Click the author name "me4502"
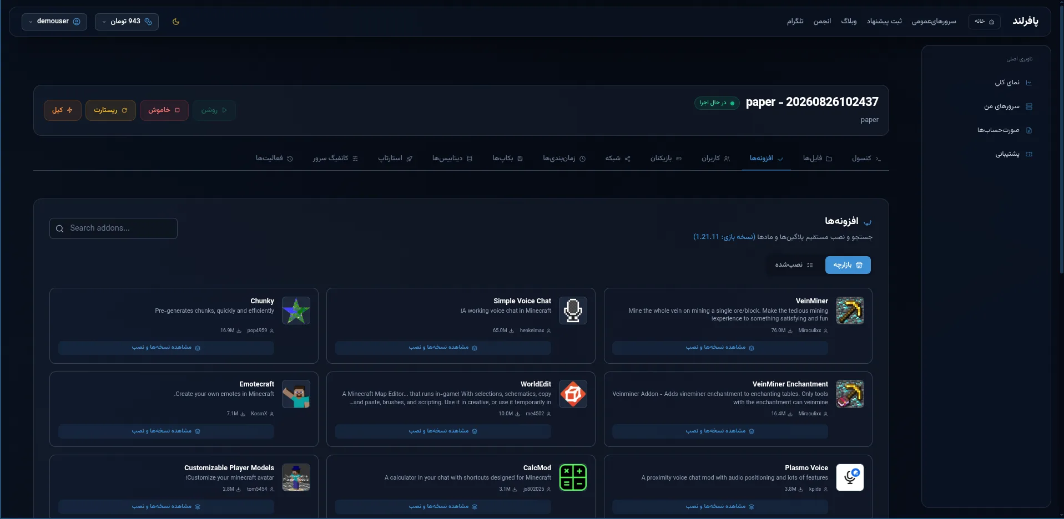This screenshot has height=519, width=1064. 535,414
